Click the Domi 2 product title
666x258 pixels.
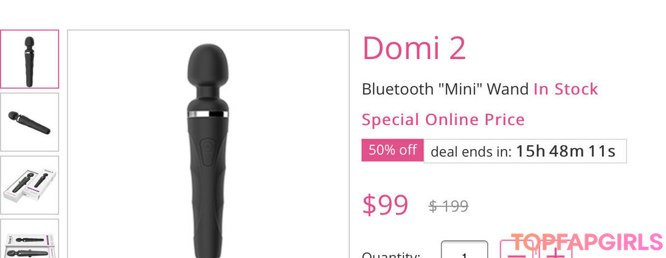click(x=414, y=49)
